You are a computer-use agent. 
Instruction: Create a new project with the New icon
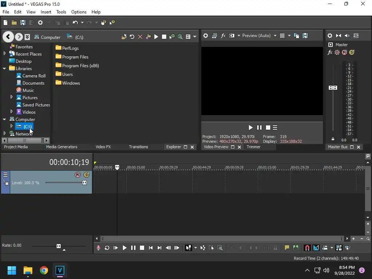tap(5, 23)
